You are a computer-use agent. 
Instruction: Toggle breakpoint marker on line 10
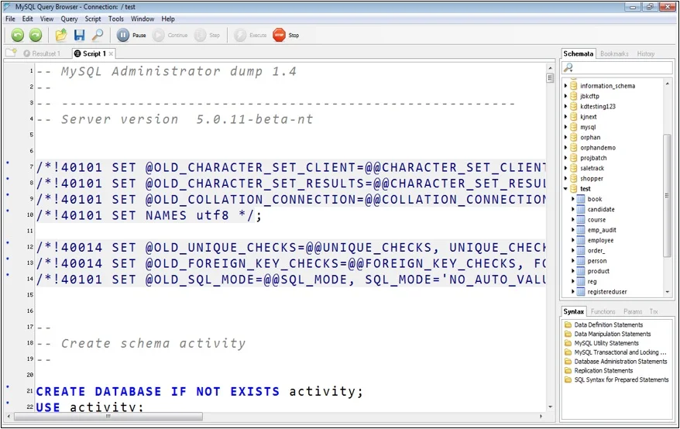(8, 211)
